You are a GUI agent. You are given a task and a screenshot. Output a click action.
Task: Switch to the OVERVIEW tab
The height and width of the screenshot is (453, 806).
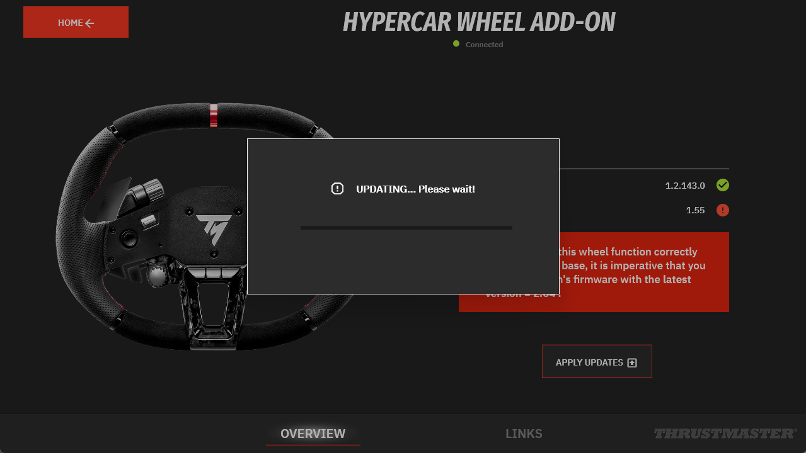(x=313, y=433)
